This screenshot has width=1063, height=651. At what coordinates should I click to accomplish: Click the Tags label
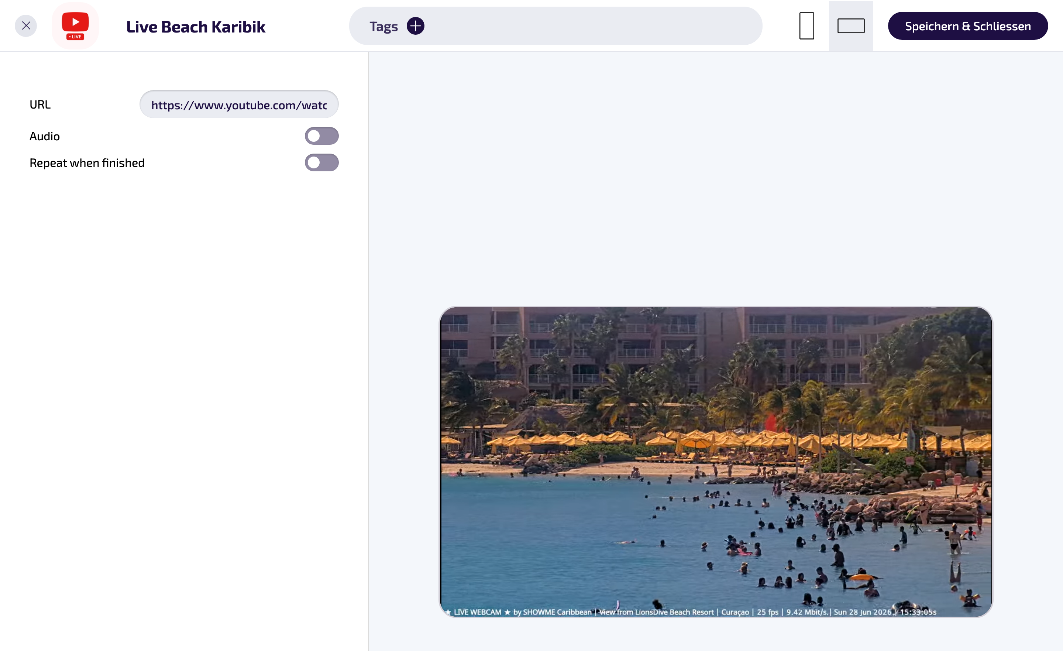tap(383, 26)
